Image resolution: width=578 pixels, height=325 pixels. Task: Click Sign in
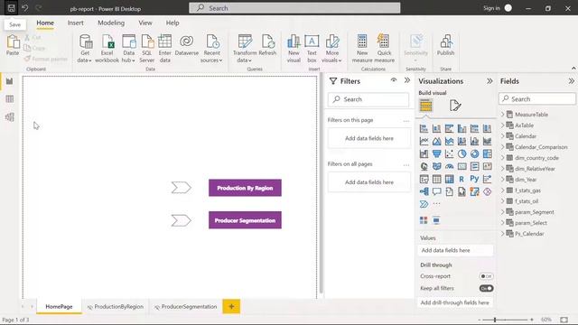(x=491, y=8)
